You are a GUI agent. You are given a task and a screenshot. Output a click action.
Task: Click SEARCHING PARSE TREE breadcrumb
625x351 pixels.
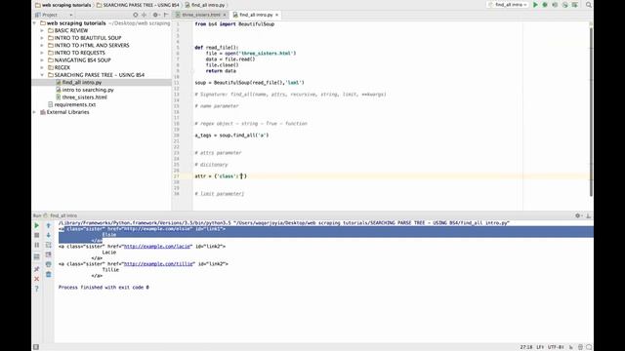point(138,5)
